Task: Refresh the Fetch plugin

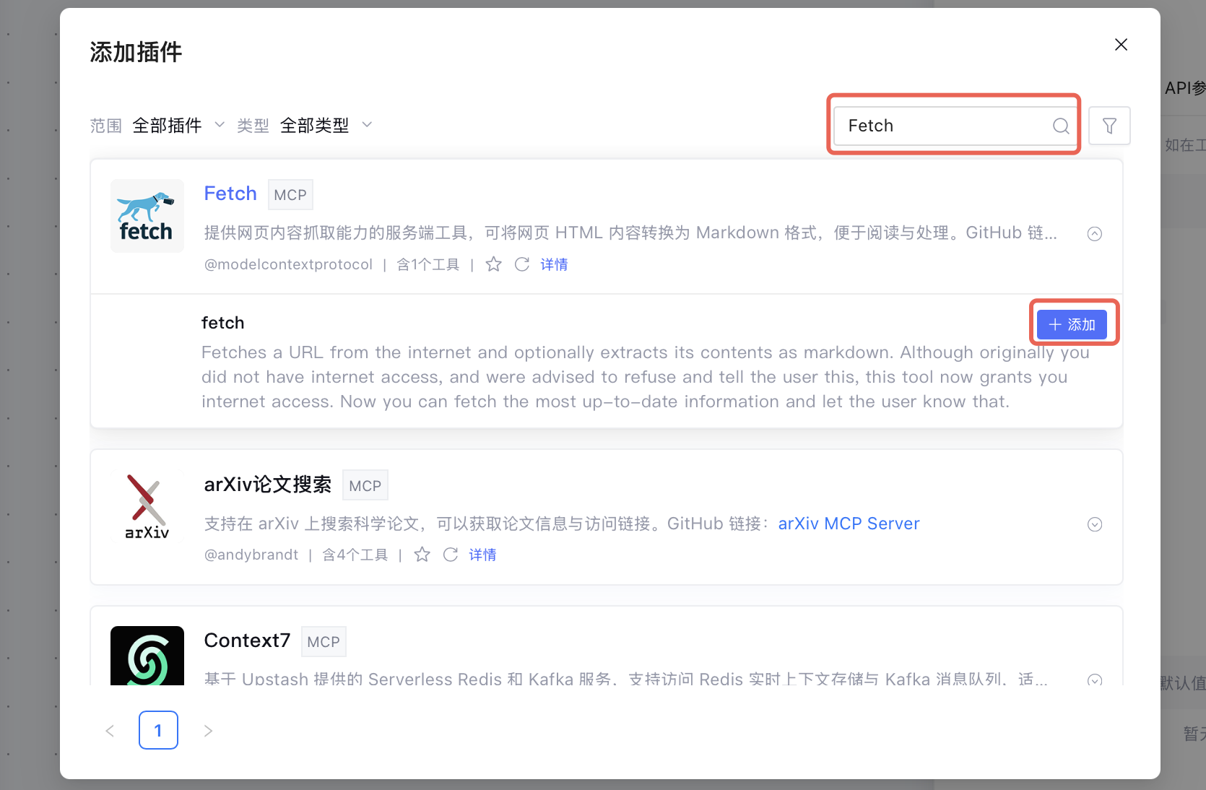Action: [521, 264]
